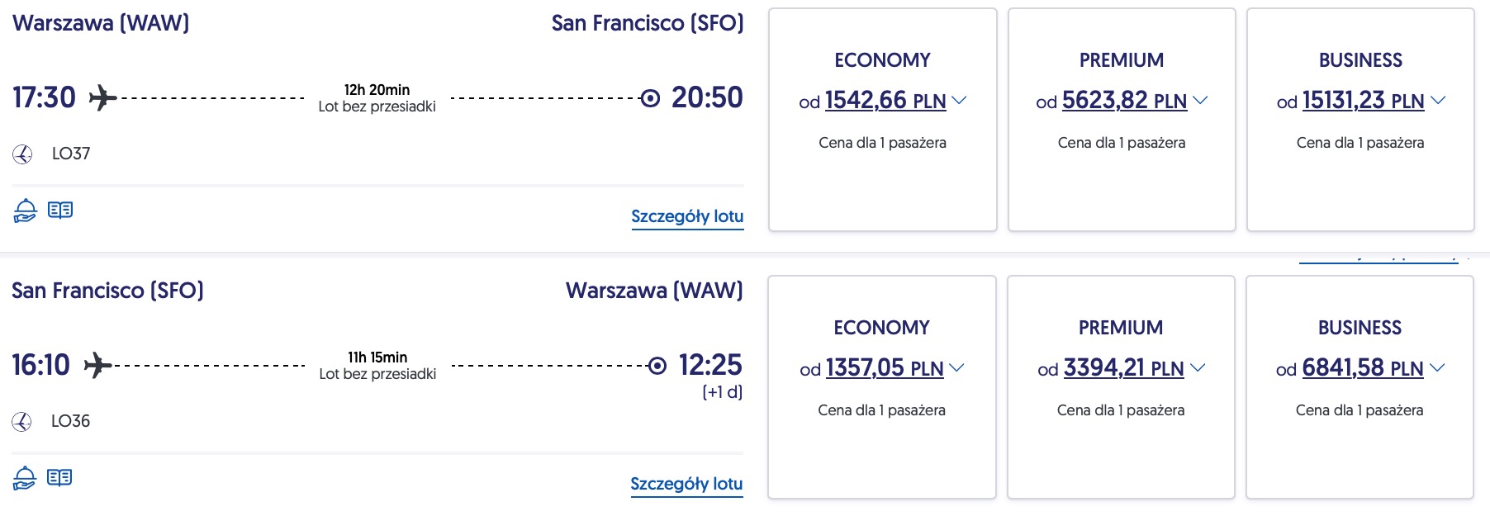Select the ECONOMY fare card for flight LO37
Image resolution: width=1490 pixels, height=516 pixels.
[883, 120]
